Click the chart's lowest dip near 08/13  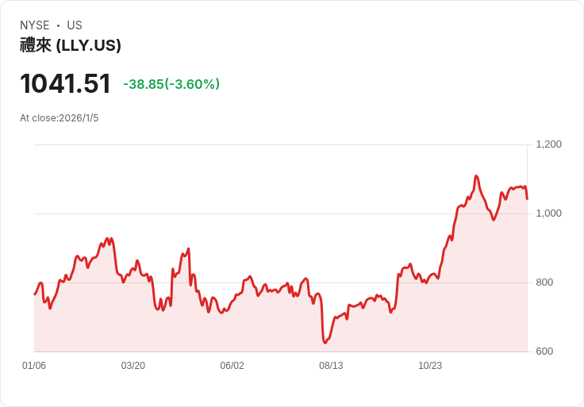[325, 342]
